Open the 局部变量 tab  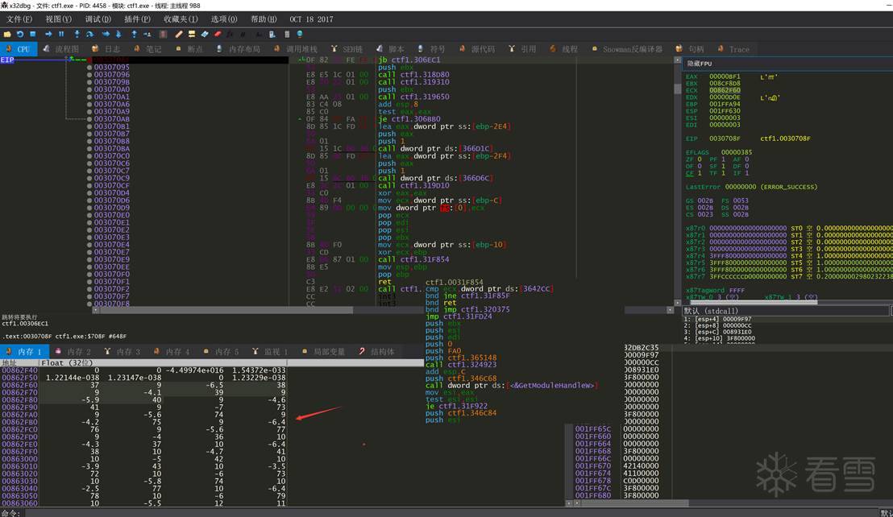(x=323, y=352)
